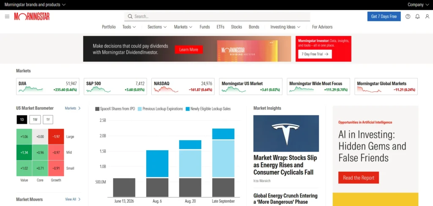Click arrow in 7-Day Free Trial button
433x206 pixels.
tap(326, 54)
